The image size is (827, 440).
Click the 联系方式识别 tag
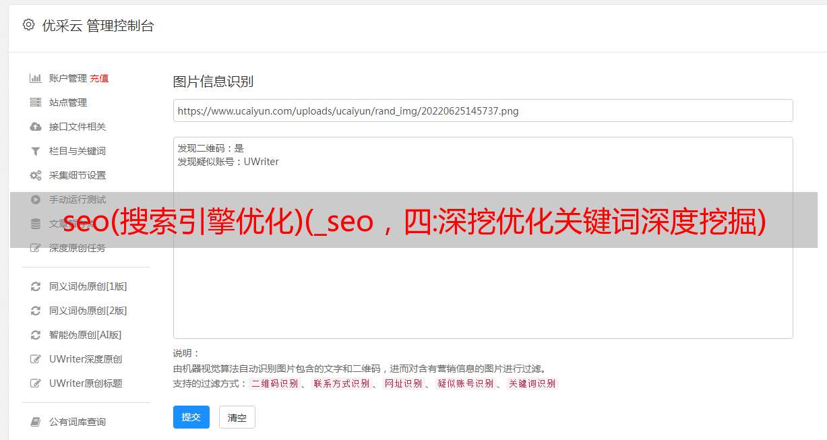341,383
